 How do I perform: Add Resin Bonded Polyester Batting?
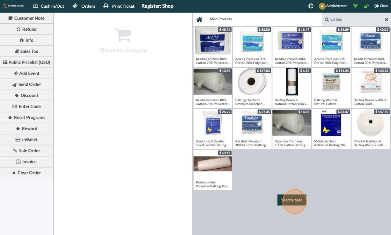click(x=213, y=170)
